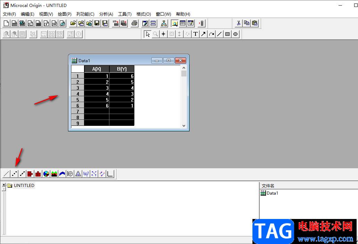
Task: Click the Print icon
Action: [x=134, y=23]
